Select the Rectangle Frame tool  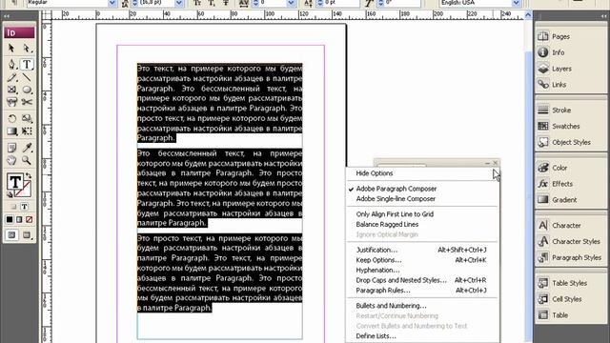[x=11, y=90]
